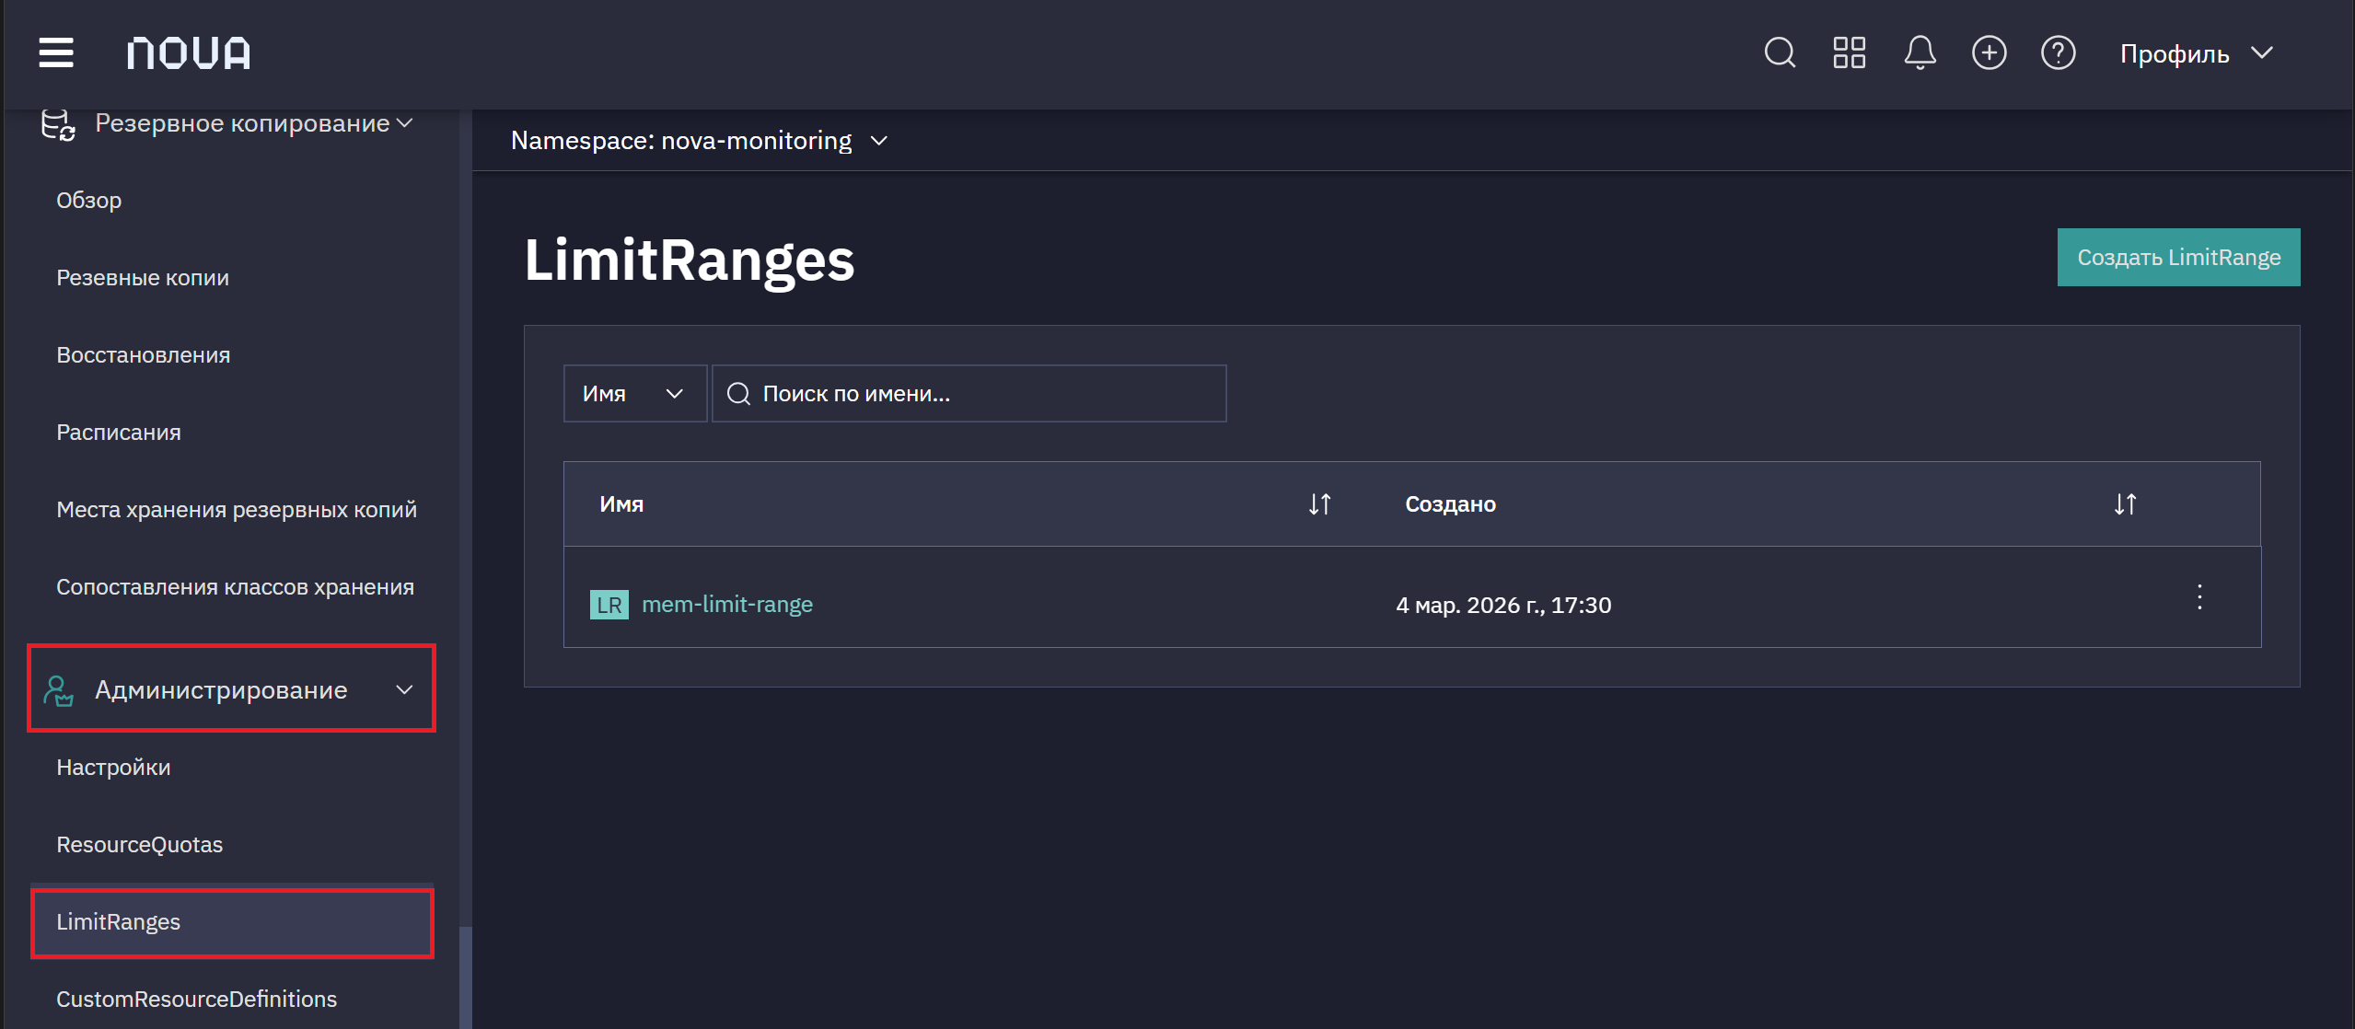Open the kebab actions menu for mem-limit-range
Screen dimensions: 2355x1029
click(x=2199, y=597)
